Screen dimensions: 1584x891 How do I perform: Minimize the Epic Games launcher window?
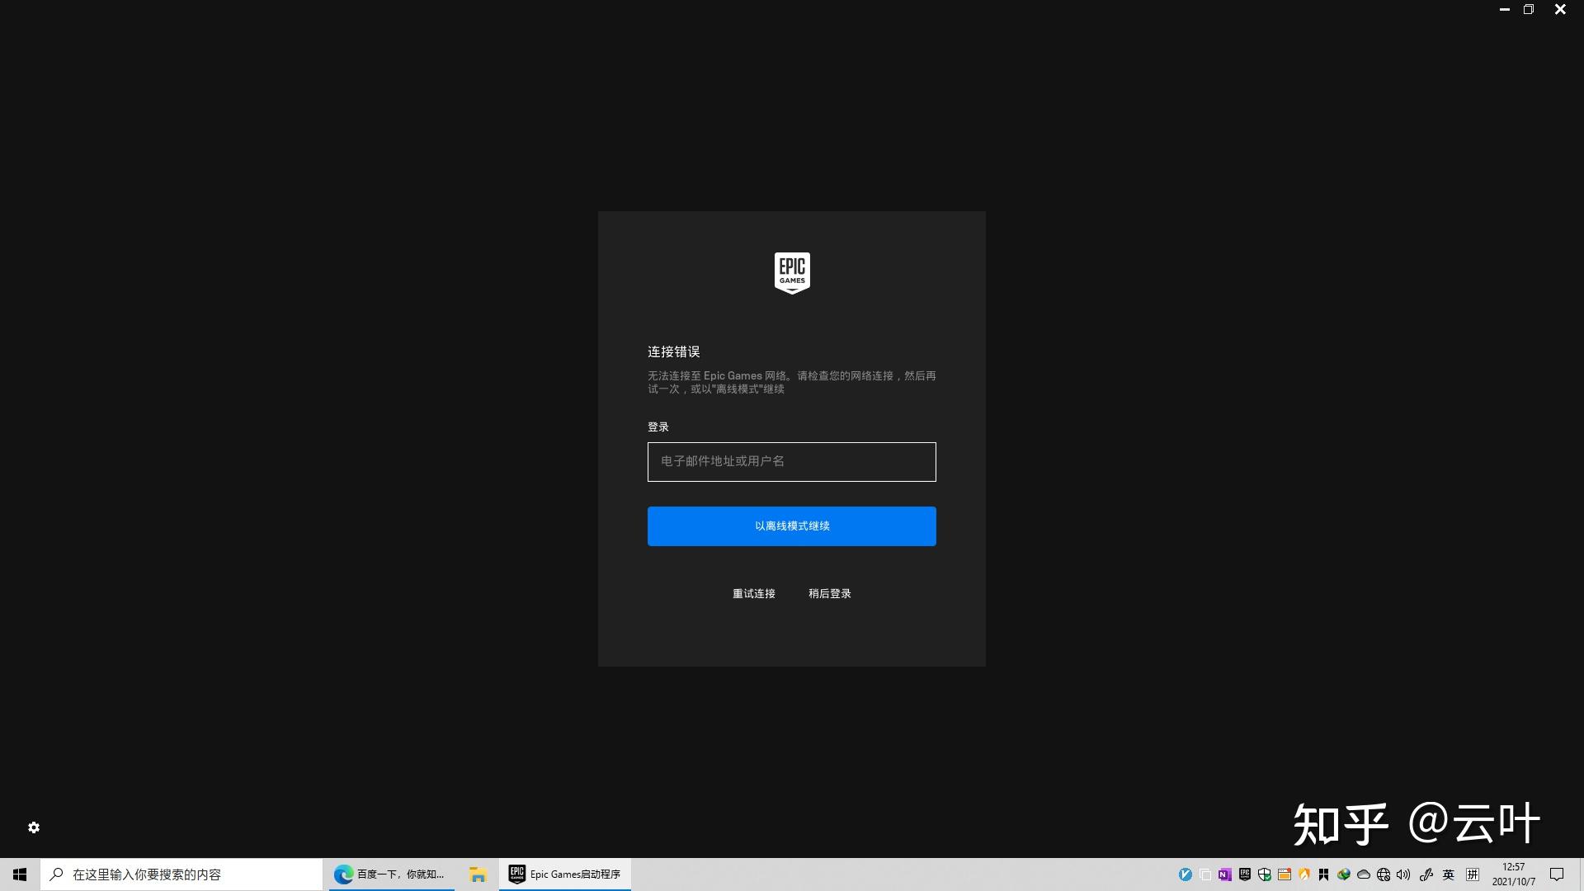(1505, 10)
